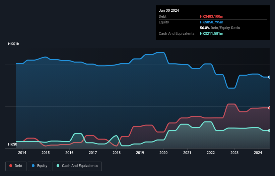Select the HK$483.100m debt value
The height and width of the screenshot is (176, 275).
[211, 16]
